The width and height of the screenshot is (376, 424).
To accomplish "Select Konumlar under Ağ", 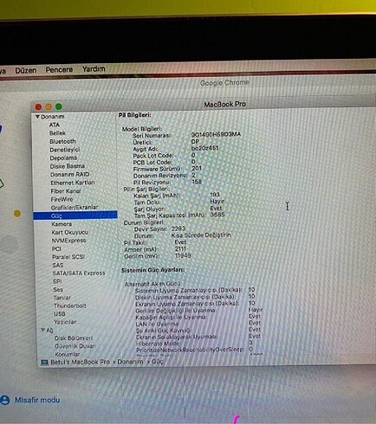I will [68, 354].
